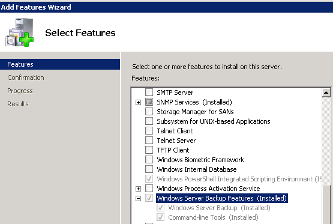Toggle the SNMP Services checkbox
Viewport: 333px width, 224px height.
pyautogui.click(x=149, y=102)
